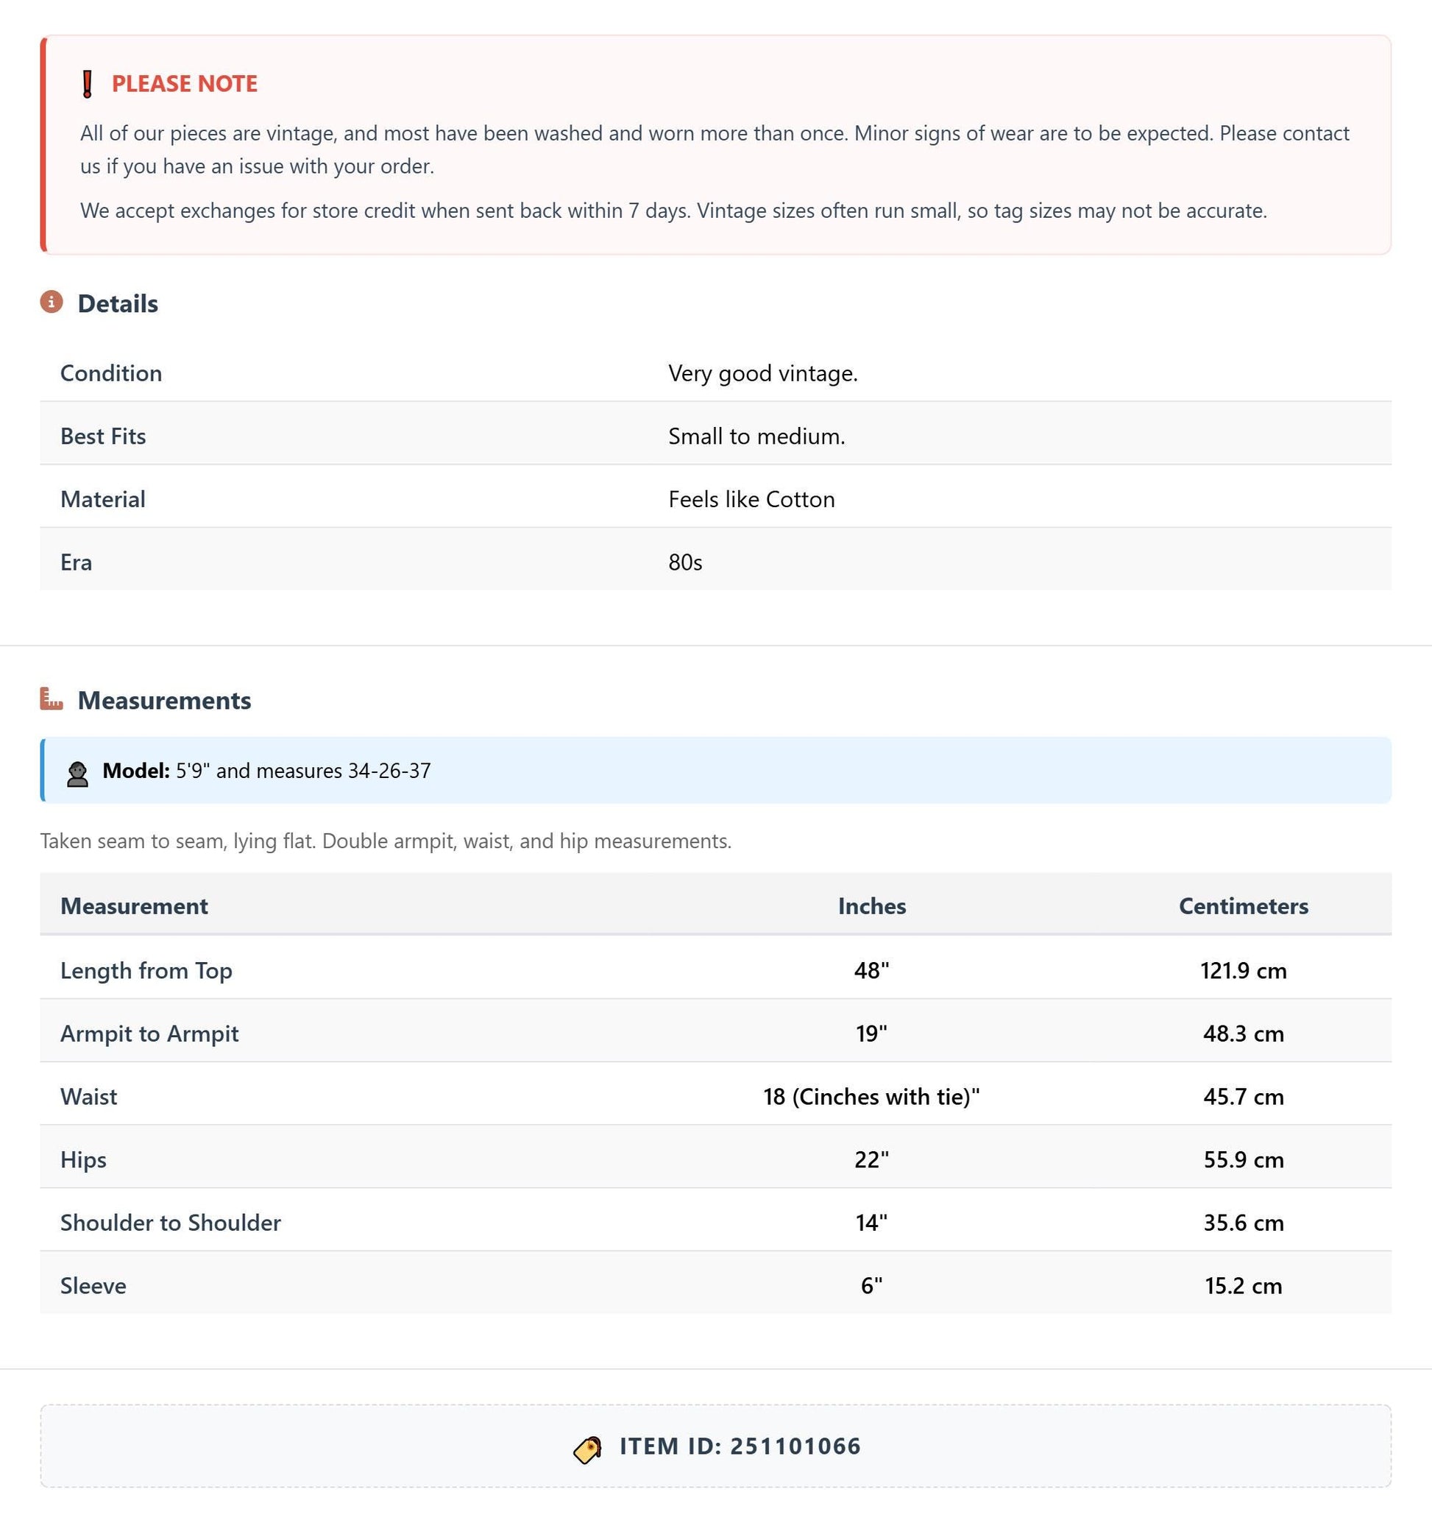Click the Sleeve 6" inches cell

871,1285
